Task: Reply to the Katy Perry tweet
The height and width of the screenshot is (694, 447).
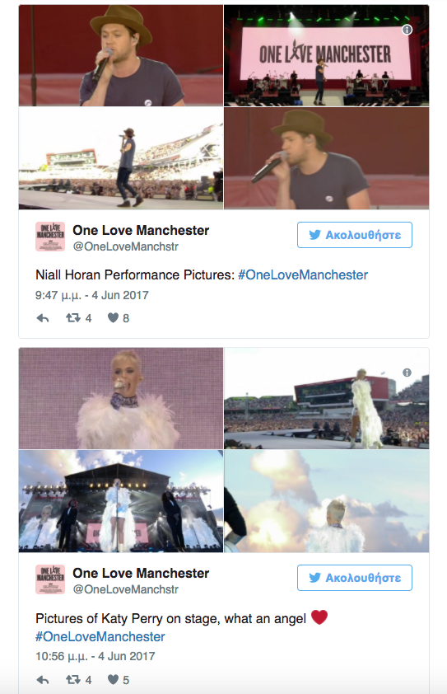Action: (43, 680)
